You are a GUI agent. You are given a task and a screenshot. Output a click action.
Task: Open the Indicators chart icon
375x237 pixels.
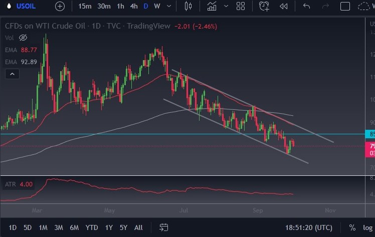point(212,7)
